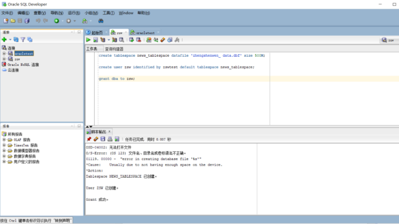Clear worksheet with the eraser icon
399x224 pixels.
[x=163, y=39]
